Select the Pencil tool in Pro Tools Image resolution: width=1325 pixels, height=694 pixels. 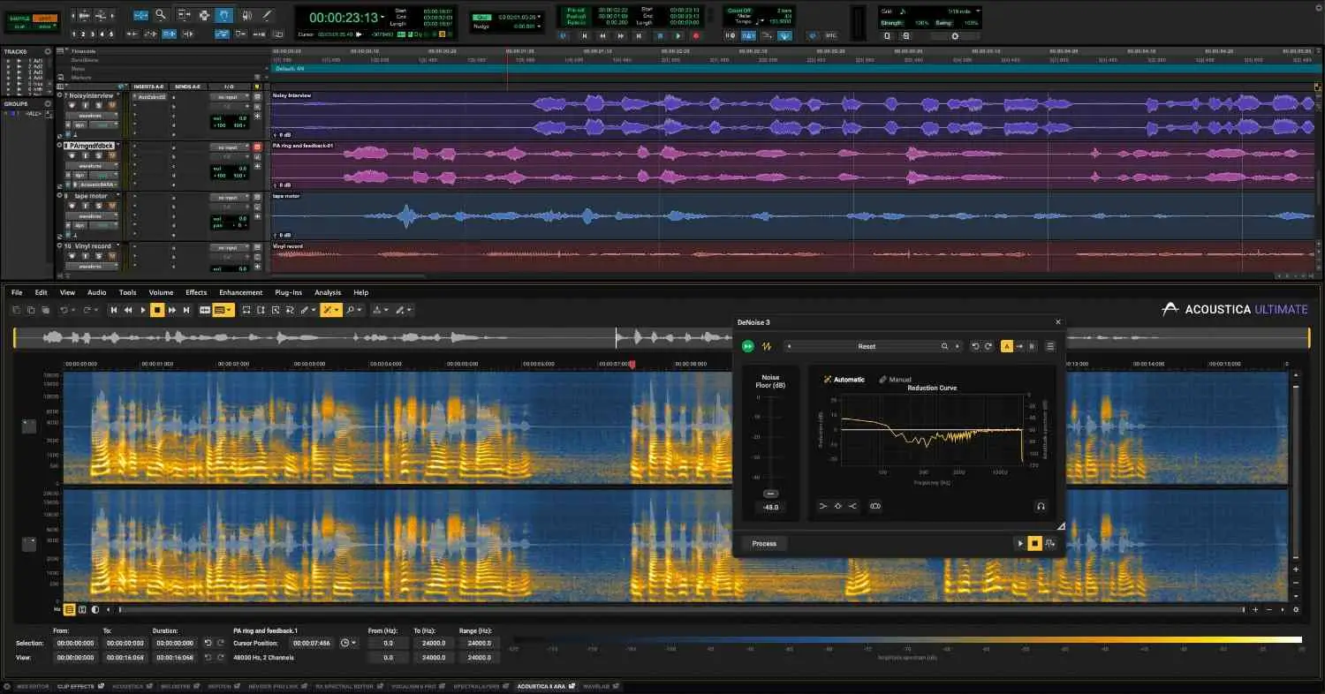tap(267, 15)
